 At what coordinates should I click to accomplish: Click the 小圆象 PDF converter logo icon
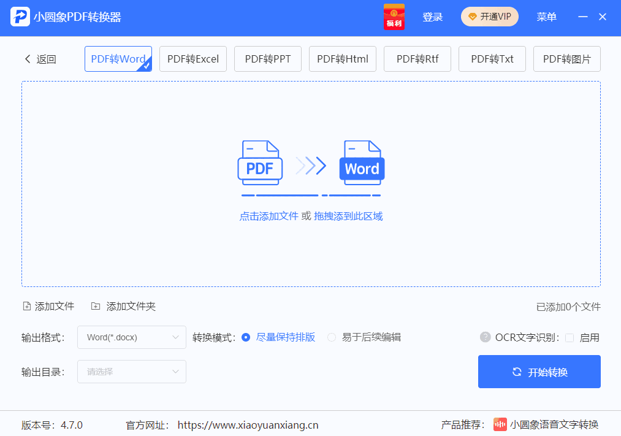20,17
